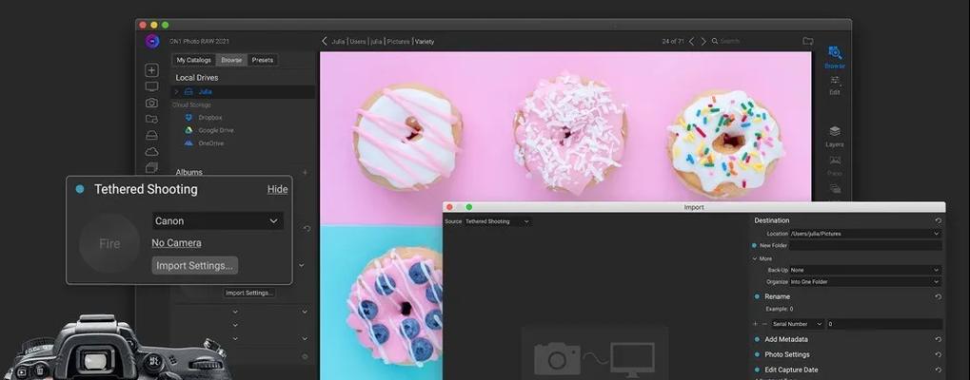Open the Back-Up dropdown

[865, 270]
